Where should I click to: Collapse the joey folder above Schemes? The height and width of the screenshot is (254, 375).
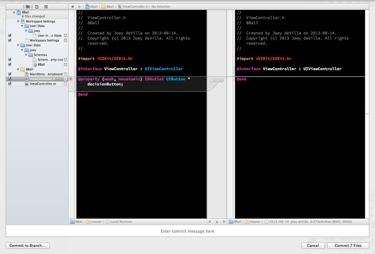(22, 50)
